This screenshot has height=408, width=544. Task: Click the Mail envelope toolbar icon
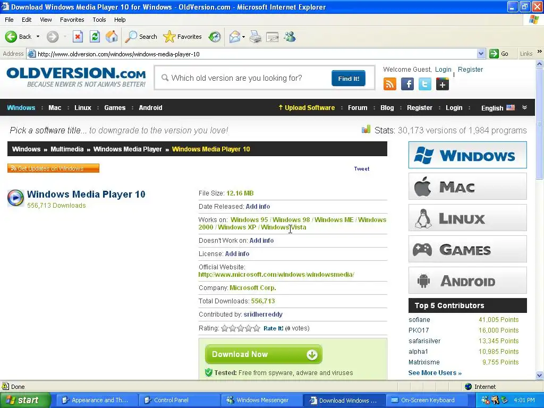pos(234,37)
